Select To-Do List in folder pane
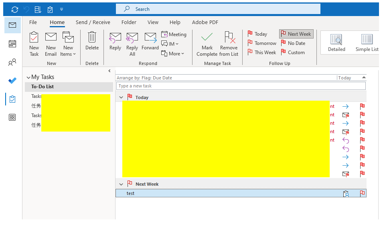 point(69,87)
